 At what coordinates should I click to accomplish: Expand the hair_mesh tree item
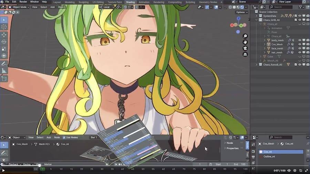point(265,53)
